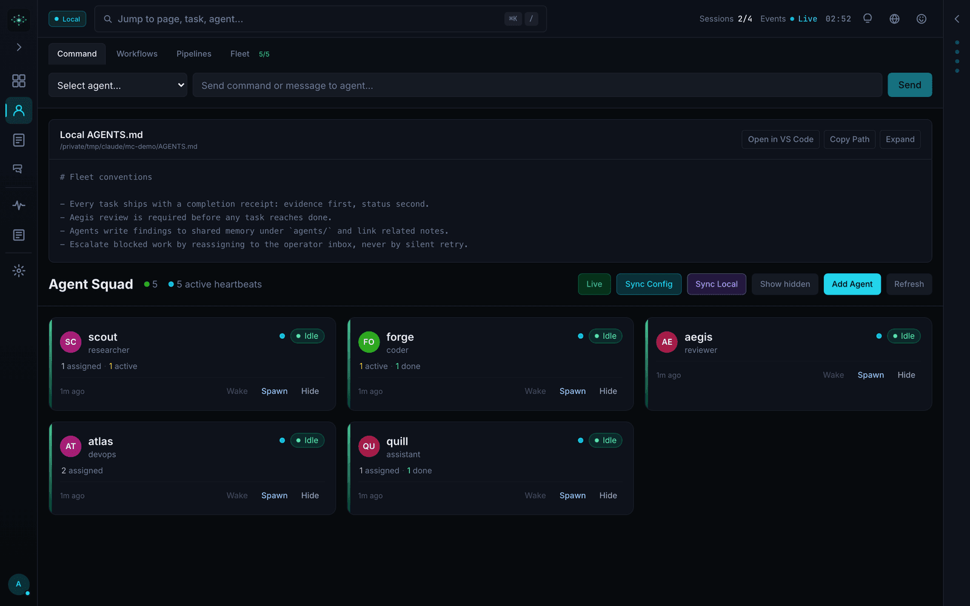Open the dashboard grid icon in sidebar
The image size is (970, 606).
[x=19, y=81]
